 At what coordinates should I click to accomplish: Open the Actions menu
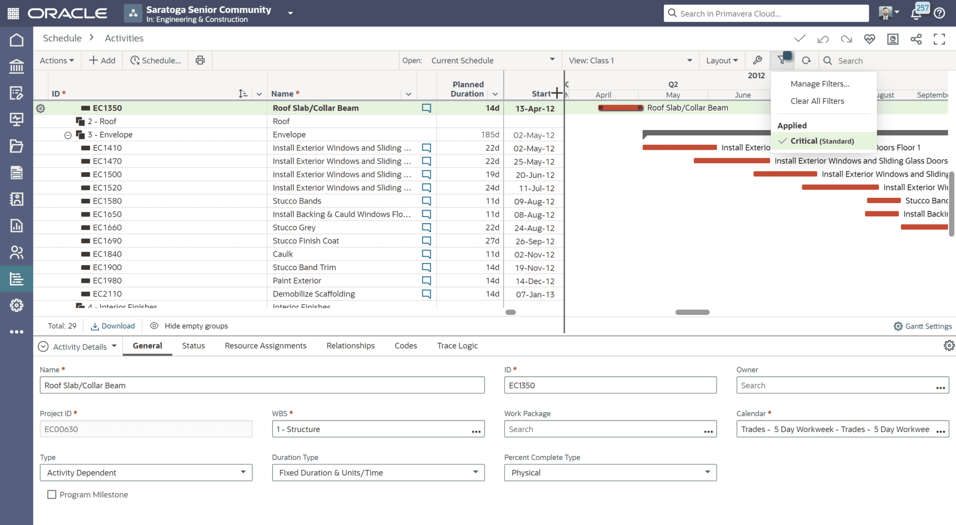click(x=56, y=60)
